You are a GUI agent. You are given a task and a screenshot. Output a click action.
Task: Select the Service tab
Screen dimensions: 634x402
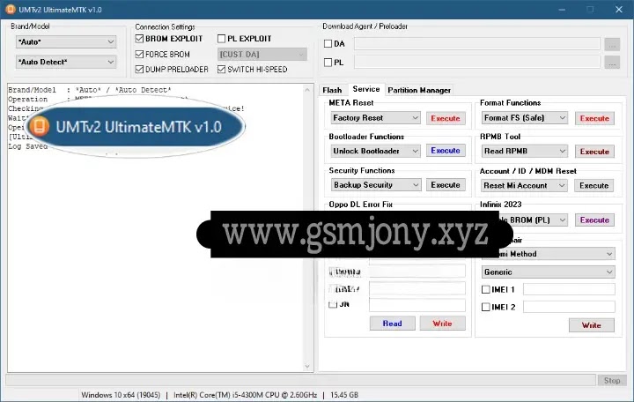pos(366,89)
